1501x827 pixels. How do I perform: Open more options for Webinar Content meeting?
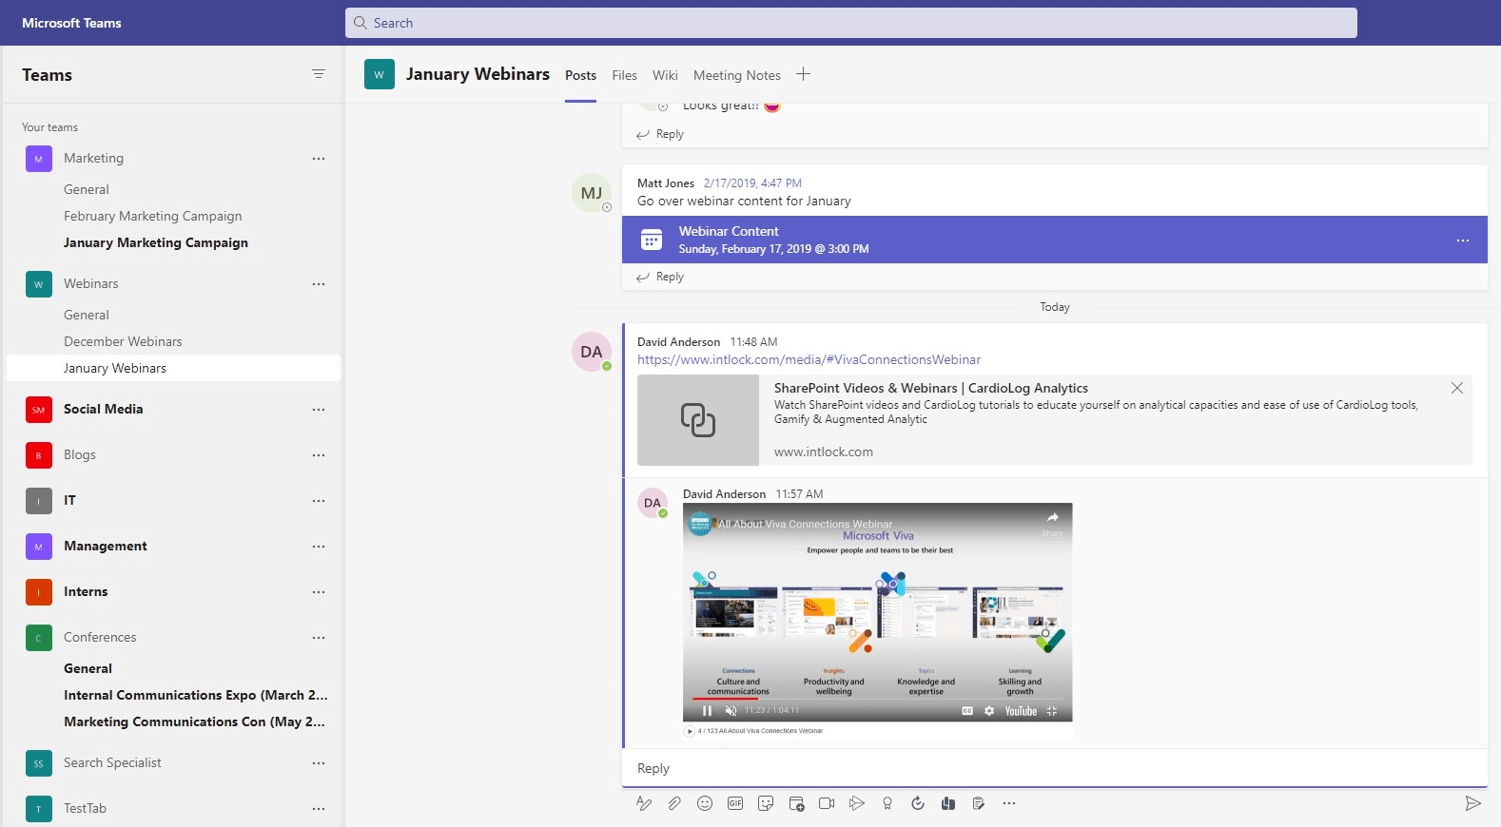(x=1463, y=240)
